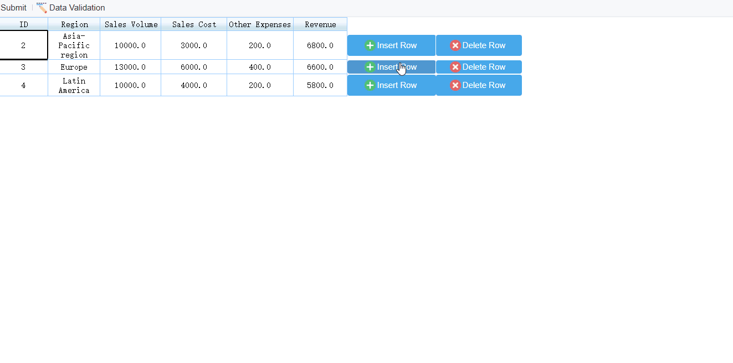Screen dimensions: 733x363
Task: Click the green plus icon beside Europe row
Action: pyautogui.click(x=370, y=67)
